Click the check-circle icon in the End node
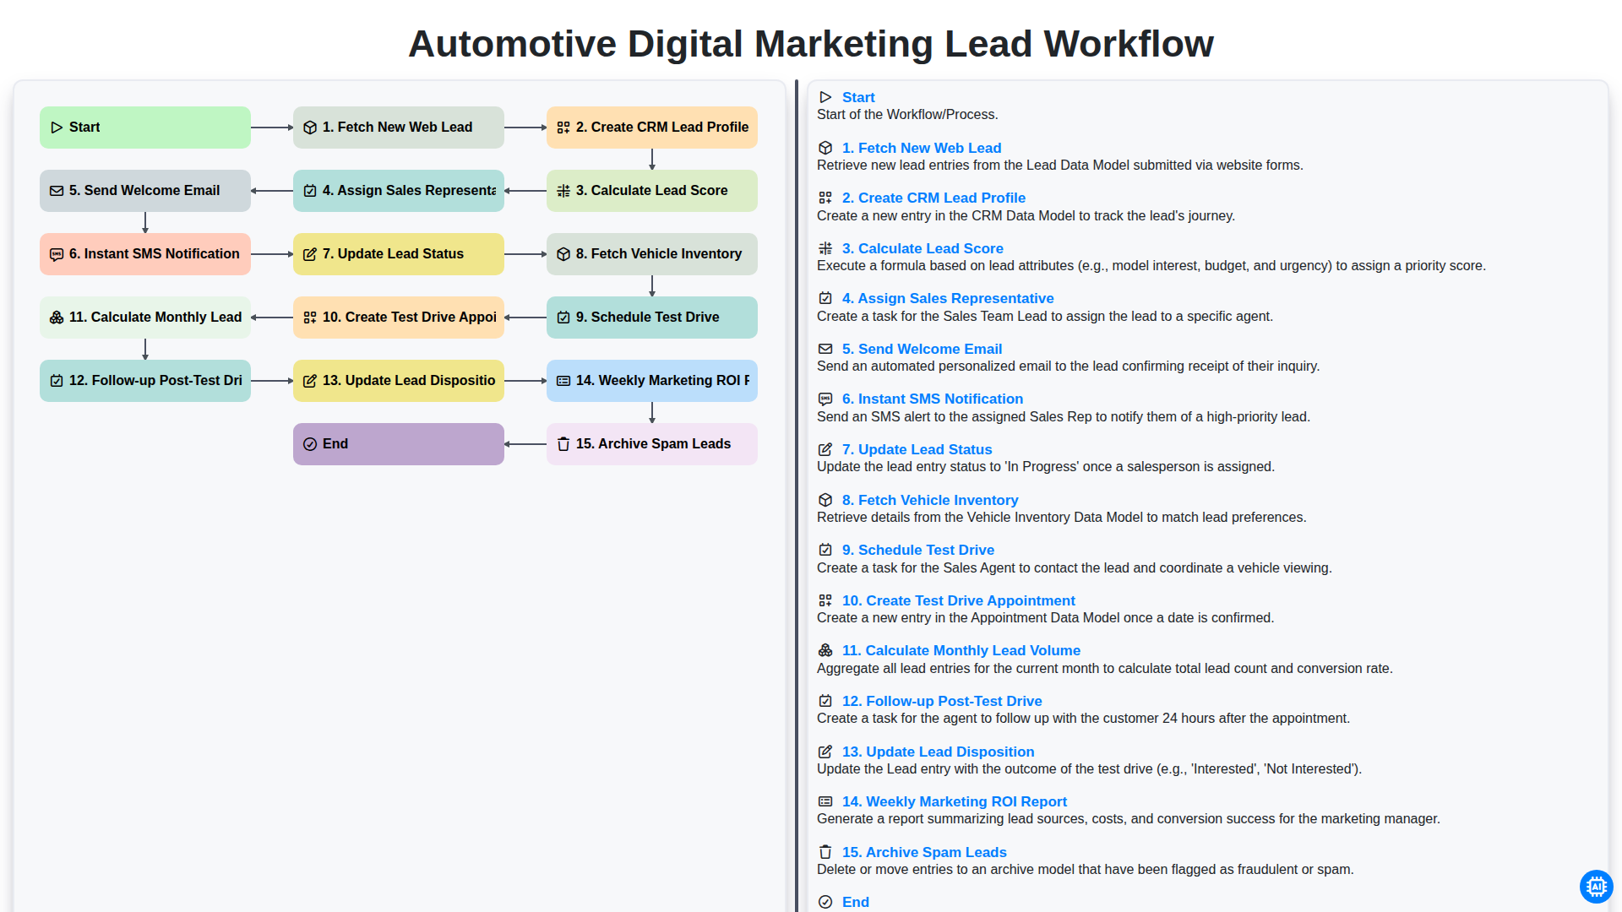 310,444
